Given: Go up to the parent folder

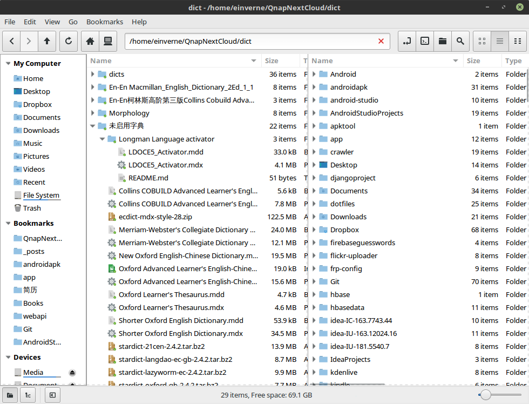Looking at the screenshot, I should (47, 41).
